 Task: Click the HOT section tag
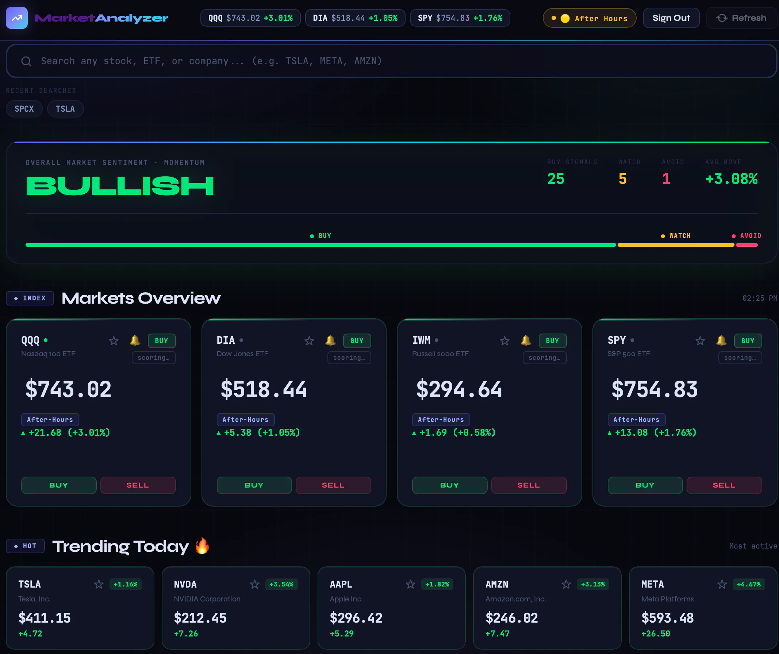(25, 546)
